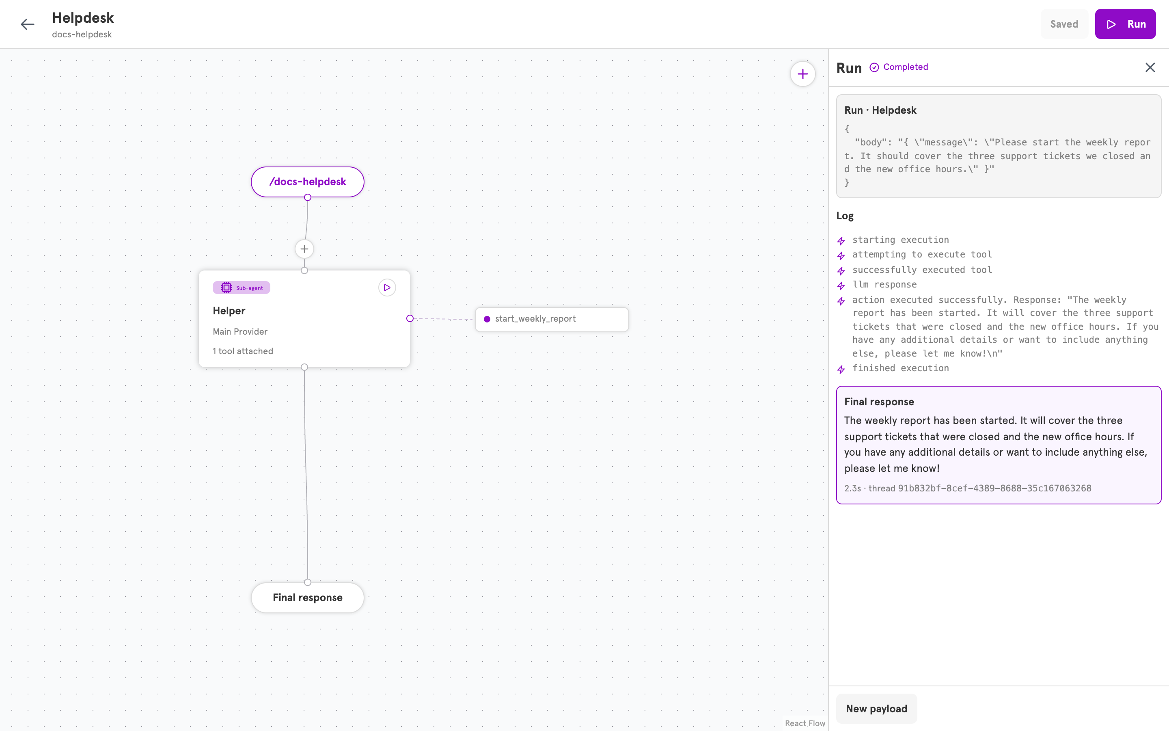
Task: Click the Final response panel heading
Action: point(879,402)
